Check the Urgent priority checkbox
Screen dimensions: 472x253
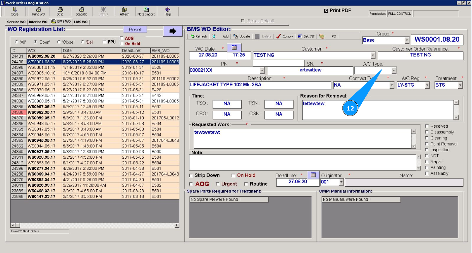[218, 184]
